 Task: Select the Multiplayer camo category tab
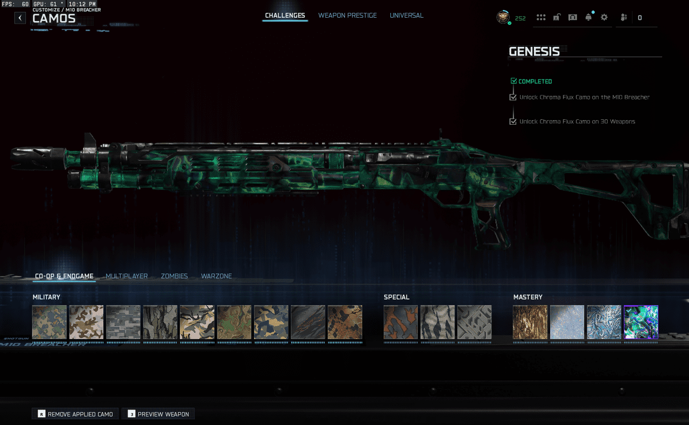126,276
